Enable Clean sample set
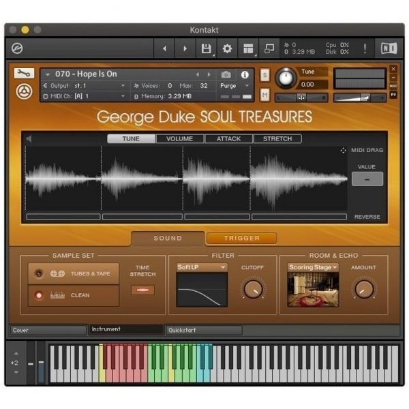The width and height of the screenshot is (409, 409). pos(74,296)
